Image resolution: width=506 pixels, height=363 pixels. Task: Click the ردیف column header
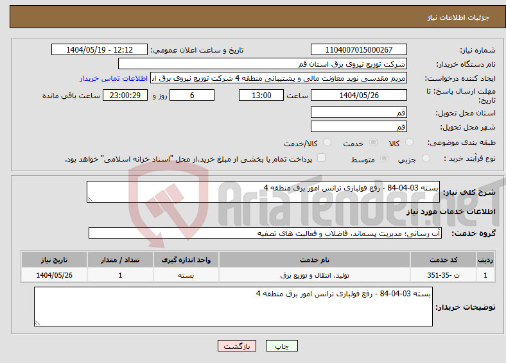tap(485, 260)
